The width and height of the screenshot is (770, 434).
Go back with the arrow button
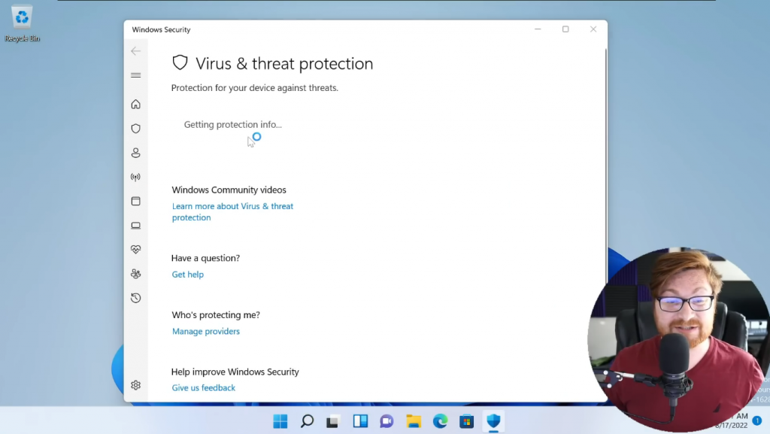click(x=136, y=51)
